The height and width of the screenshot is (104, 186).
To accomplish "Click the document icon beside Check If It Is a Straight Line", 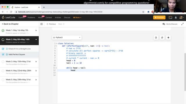I will tap(7, 49).
